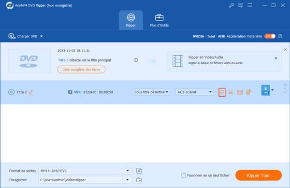Image resolution: width=290 pixels, height=188 pixels.
Task: Click Liste complète des titres button
Action: coord(81,70)
